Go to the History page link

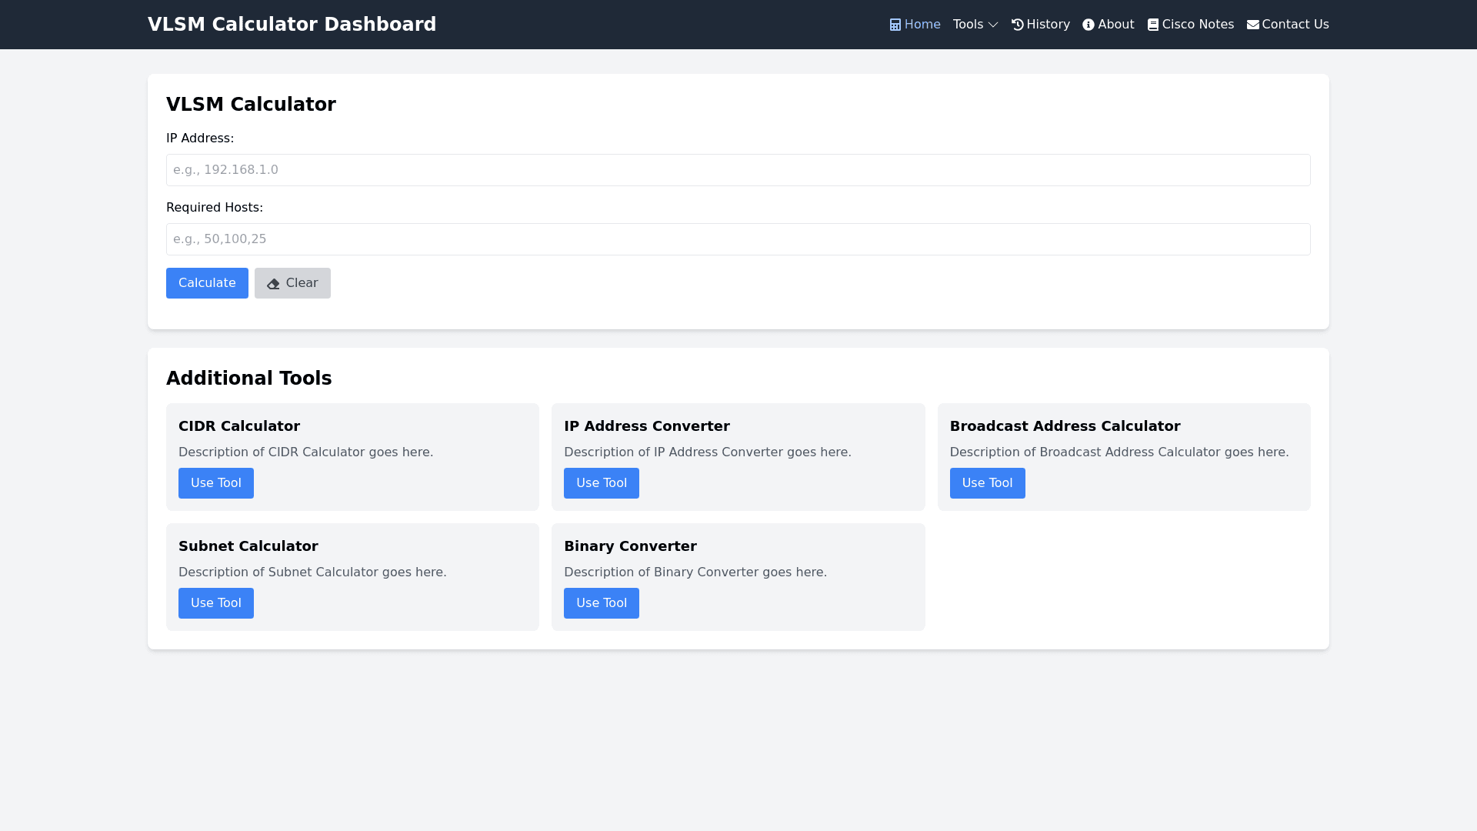1048,25
